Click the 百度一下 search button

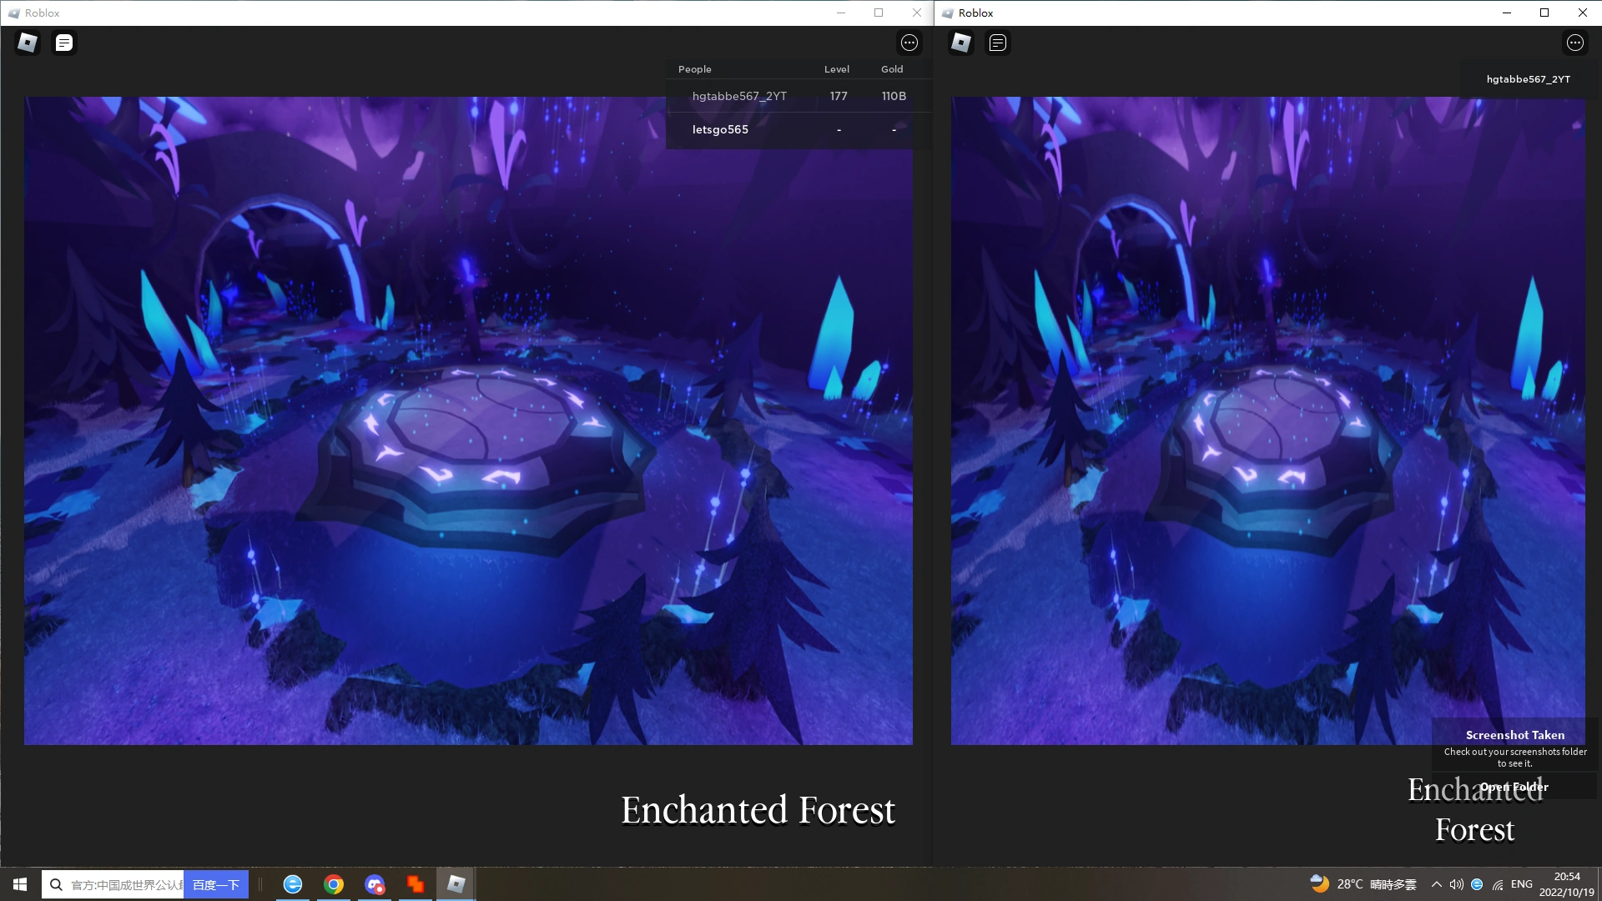point(216,884)
